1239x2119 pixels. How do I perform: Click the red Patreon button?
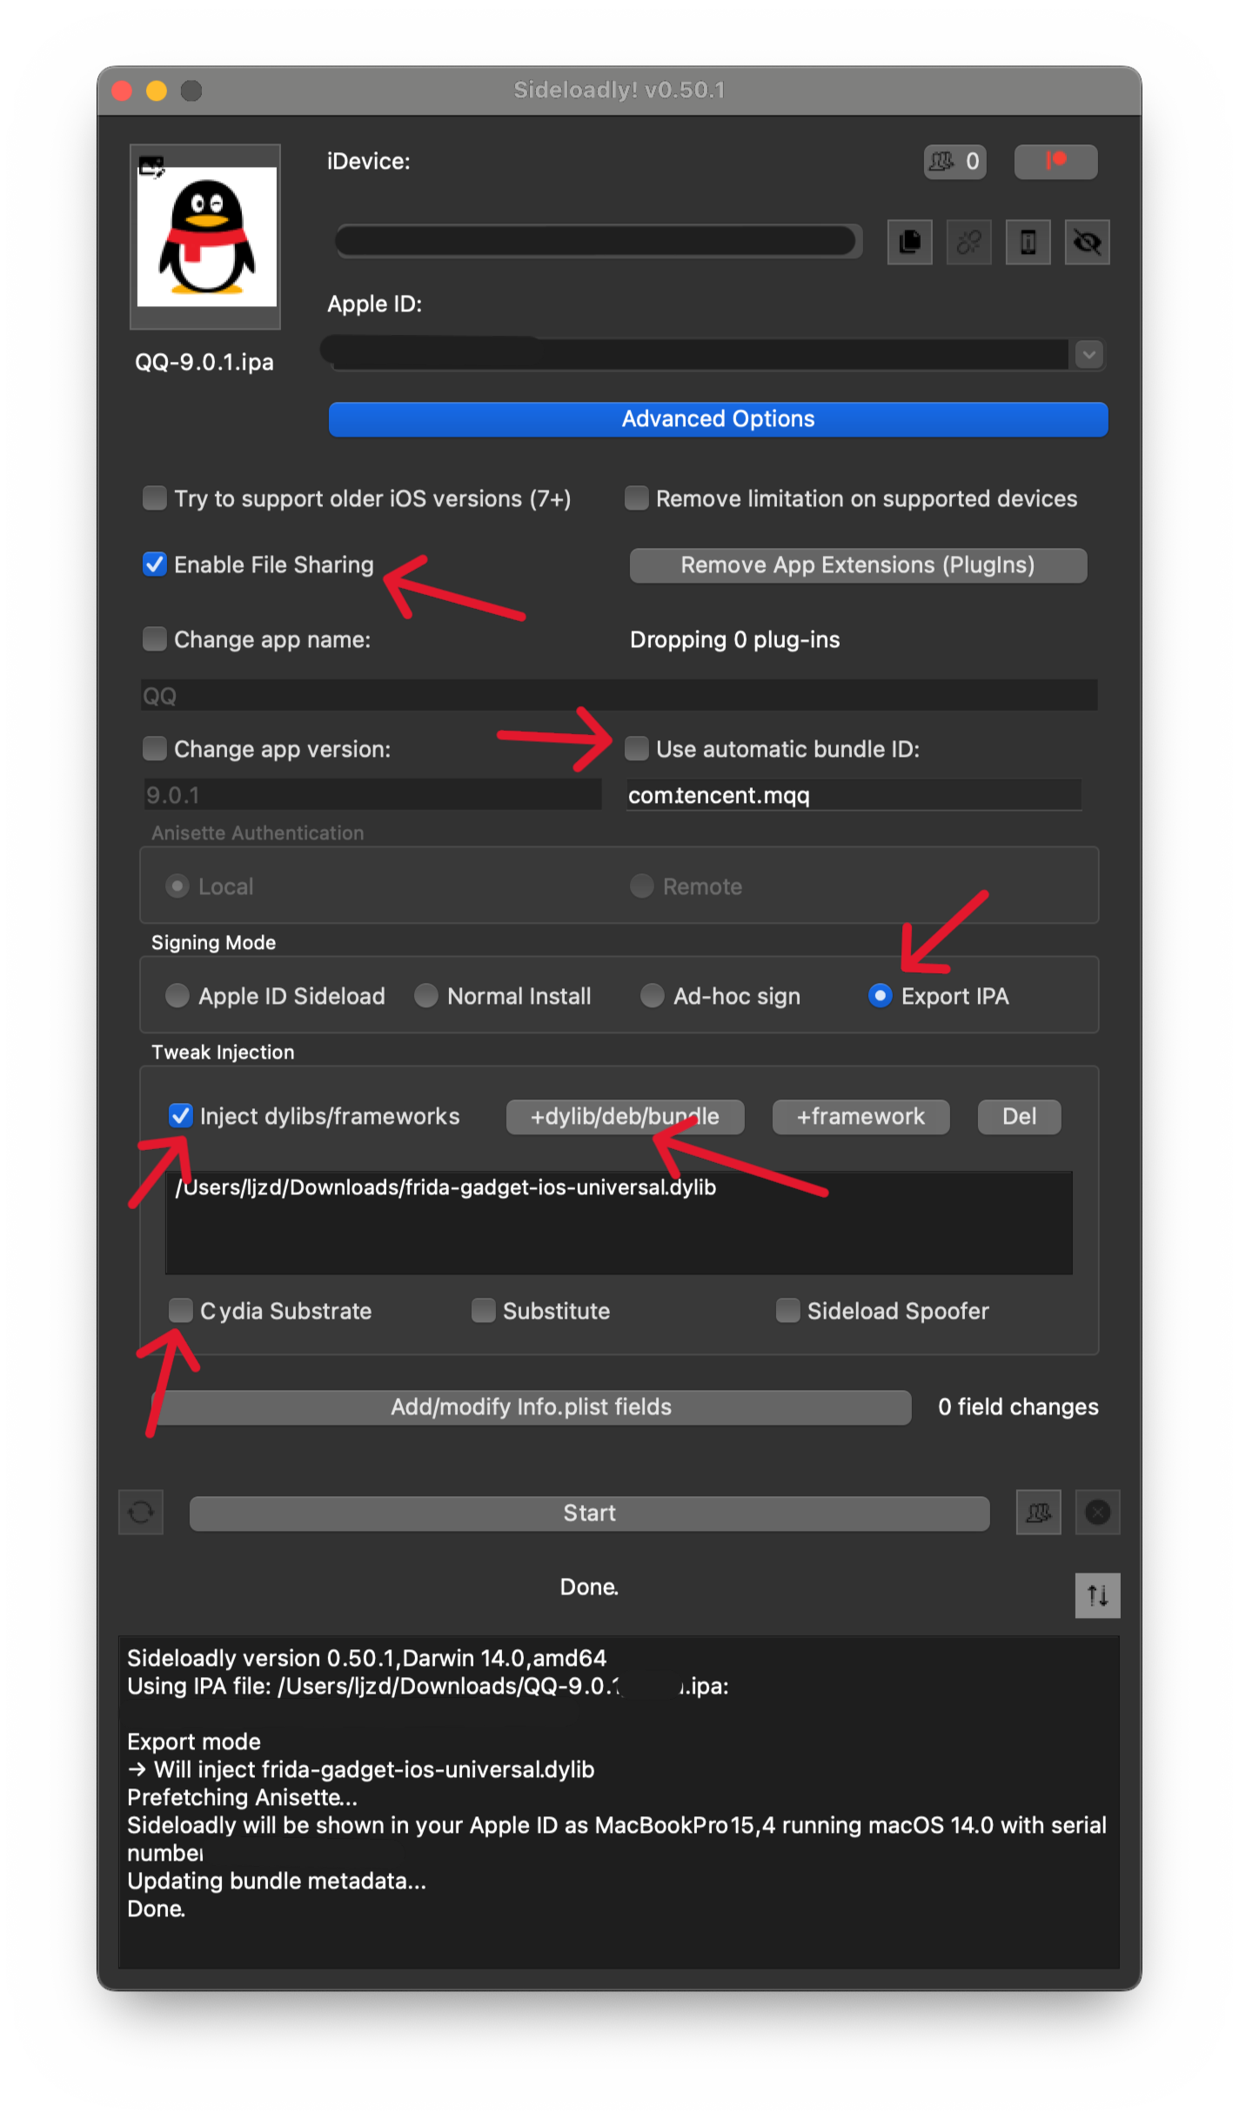tap(1055, 162)
